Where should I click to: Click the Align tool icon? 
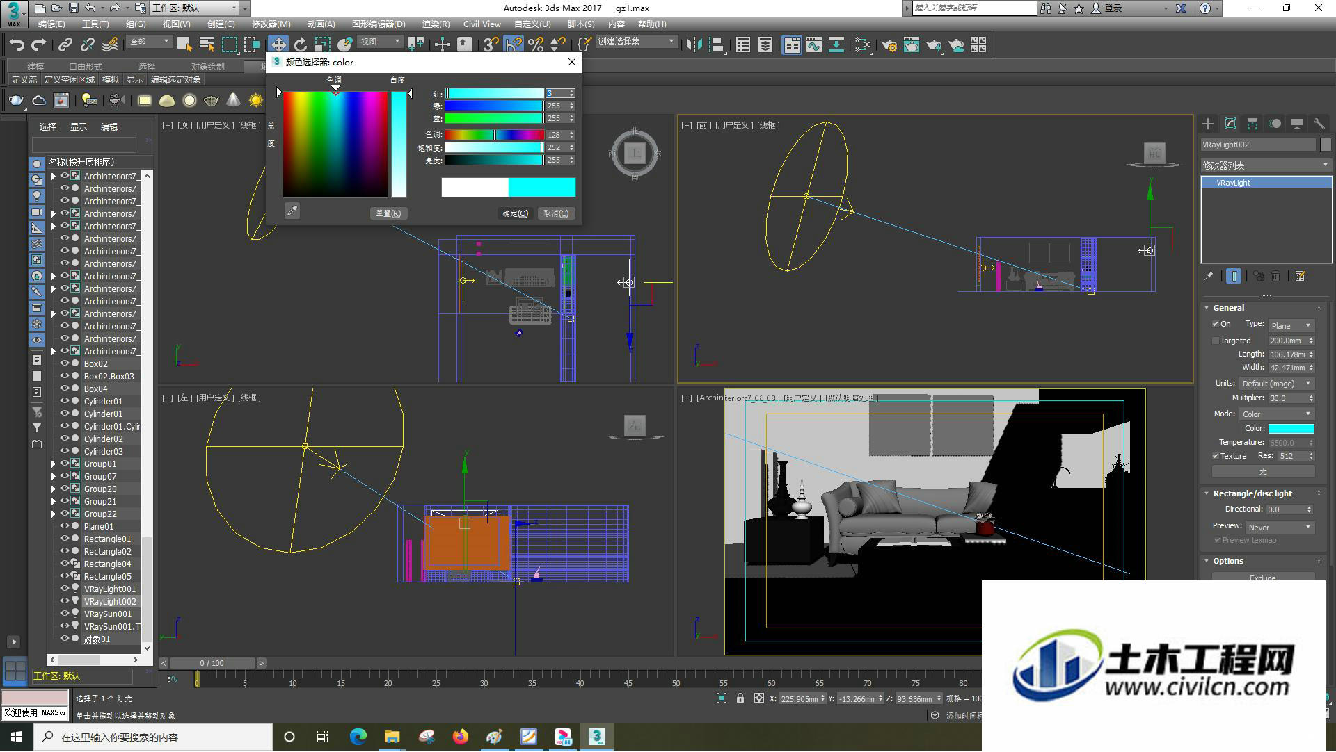(x=716, y=45)
